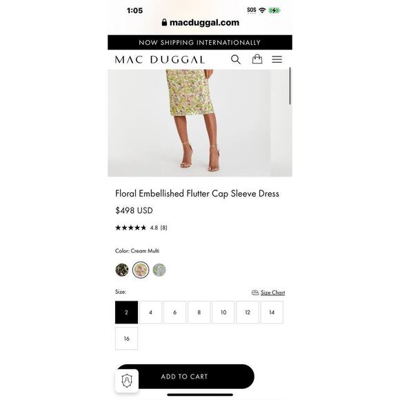Tap the lock icon beside macduggal.com
This screenshot has width=400, height=400.
[x=164, y=23]
